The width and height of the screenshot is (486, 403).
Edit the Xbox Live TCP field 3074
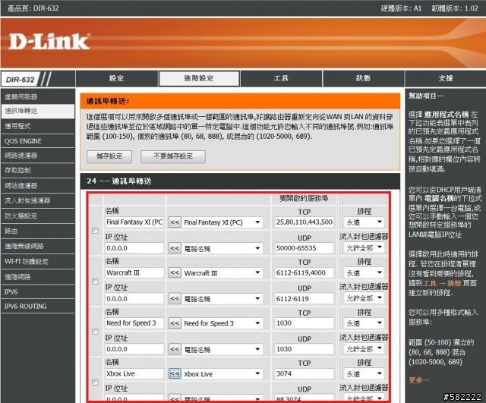[304, 373]
